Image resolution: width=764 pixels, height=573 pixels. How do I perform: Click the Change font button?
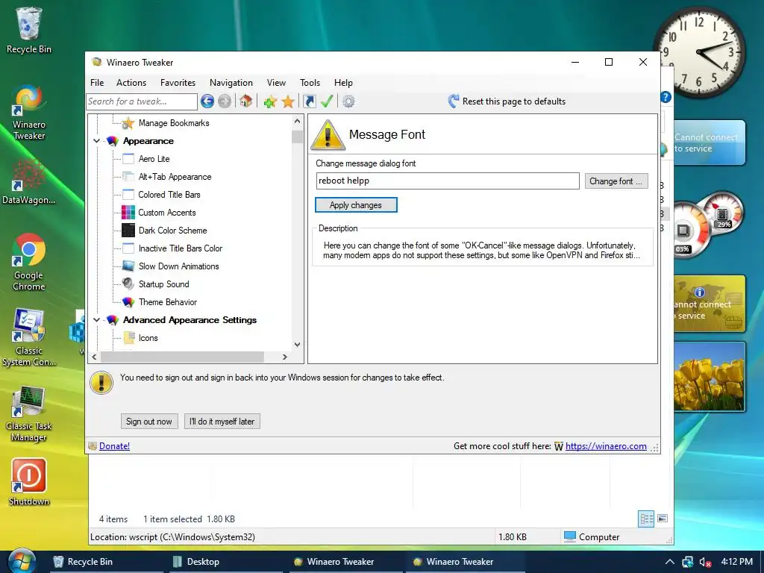click(616, 181)
